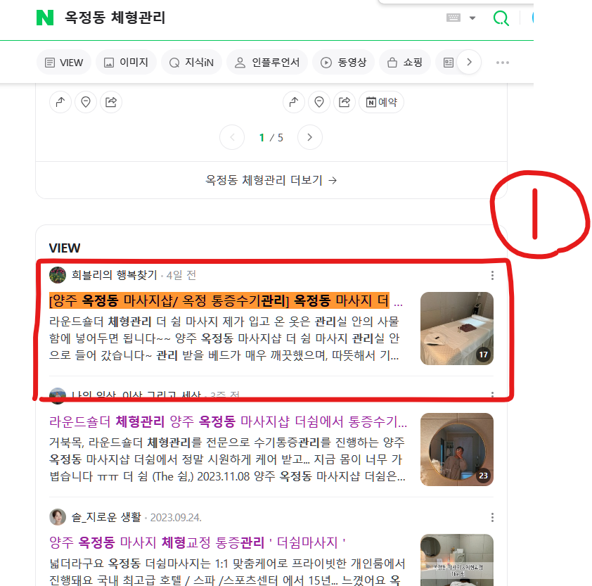Open the virtual keyboard icon
The height and width of the screenshot is (586, 592).
click(453, 18)
